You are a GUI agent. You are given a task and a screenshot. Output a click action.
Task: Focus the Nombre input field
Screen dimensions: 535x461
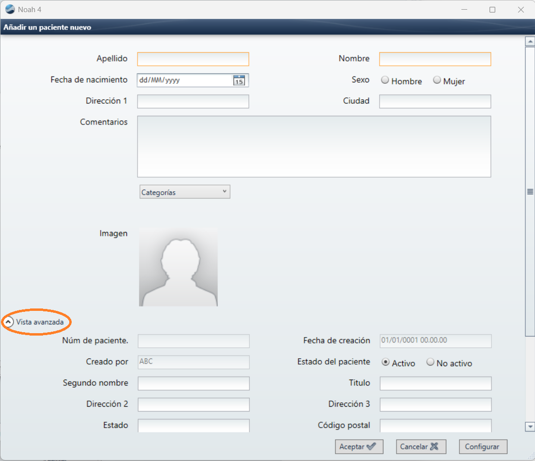(435, 59)
